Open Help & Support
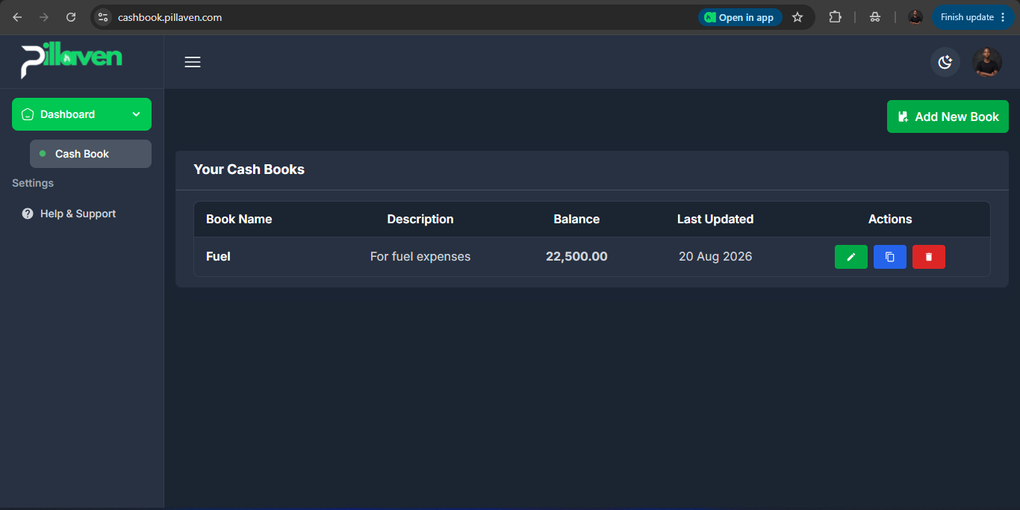Screen dimensions: 1020x510 (x=78, y=214)
